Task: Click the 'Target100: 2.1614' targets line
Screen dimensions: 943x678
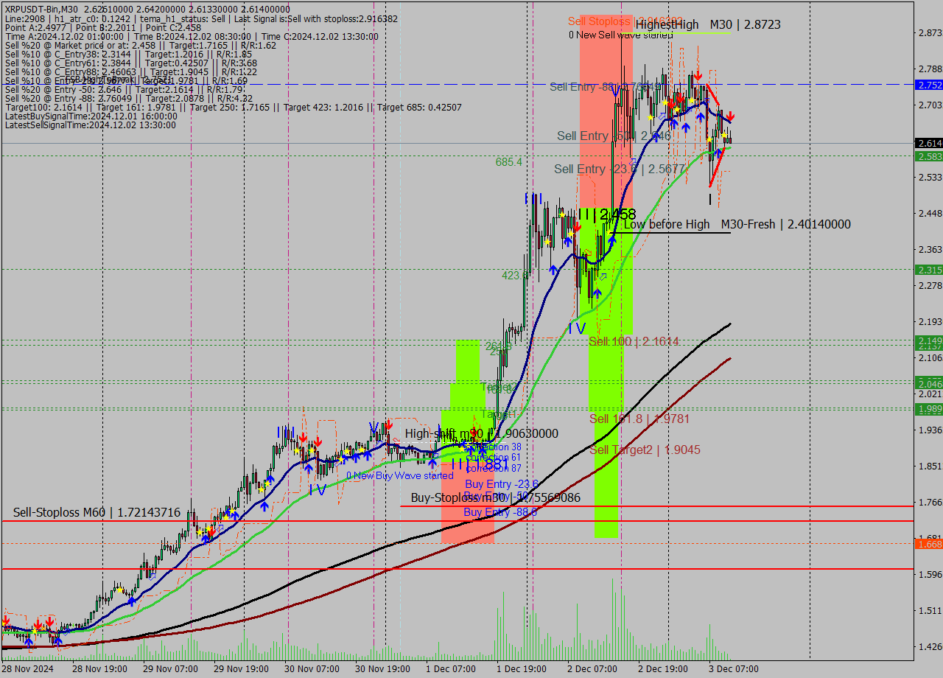Action: pos(234,108)
